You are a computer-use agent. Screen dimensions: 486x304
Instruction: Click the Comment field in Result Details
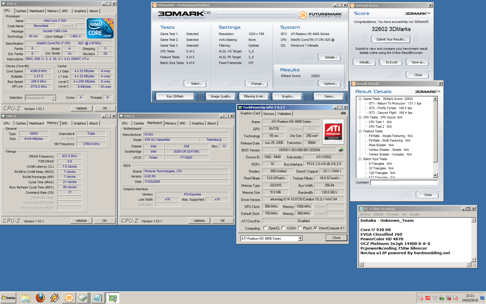[404, 183]
